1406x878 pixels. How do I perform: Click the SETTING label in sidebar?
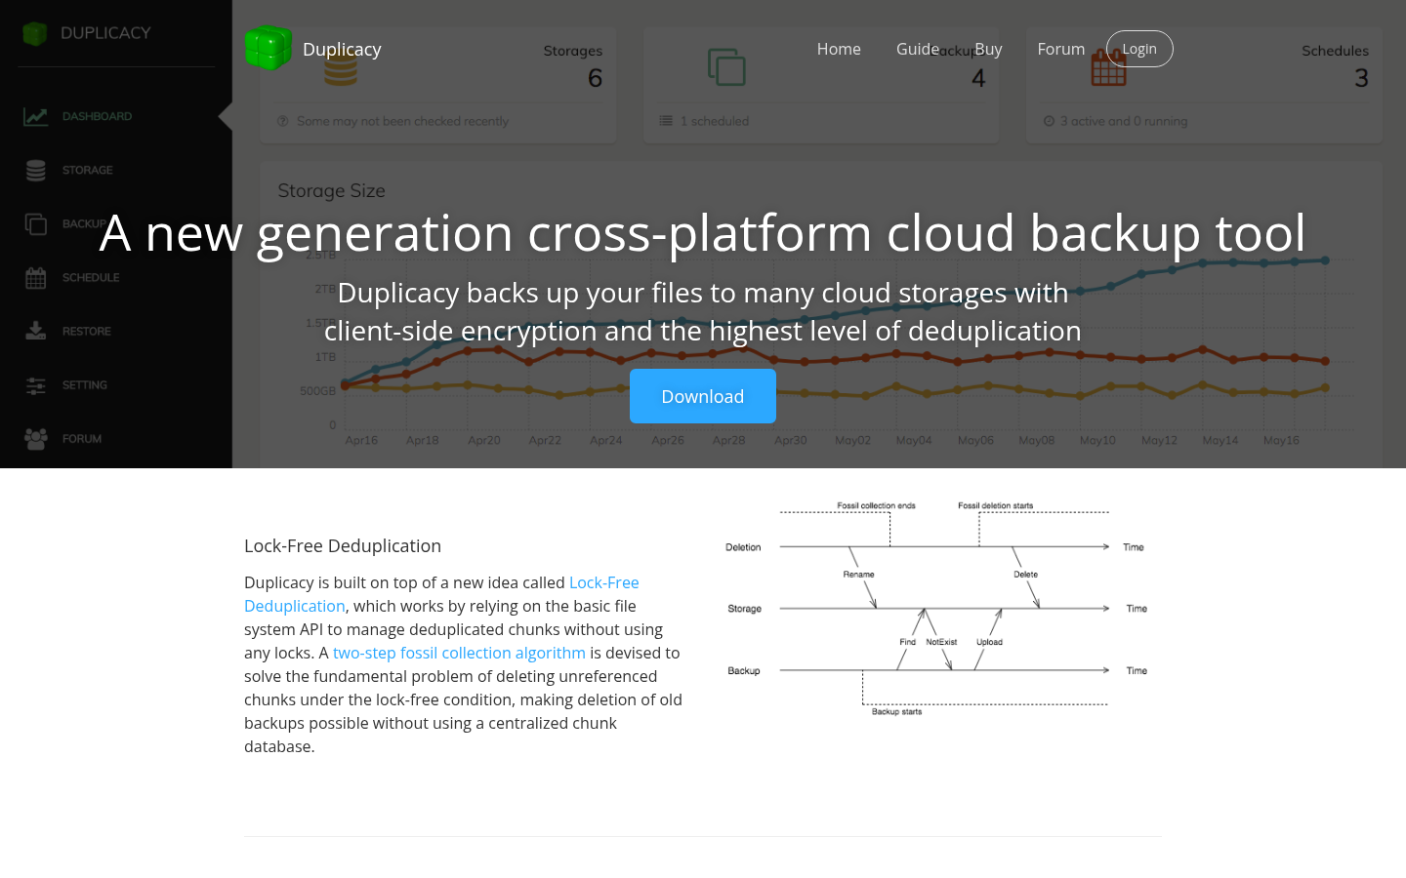coord(85,384)
